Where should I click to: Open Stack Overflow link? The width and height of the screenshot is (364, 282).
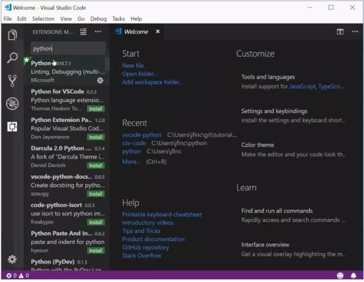[x=142, y=256]
